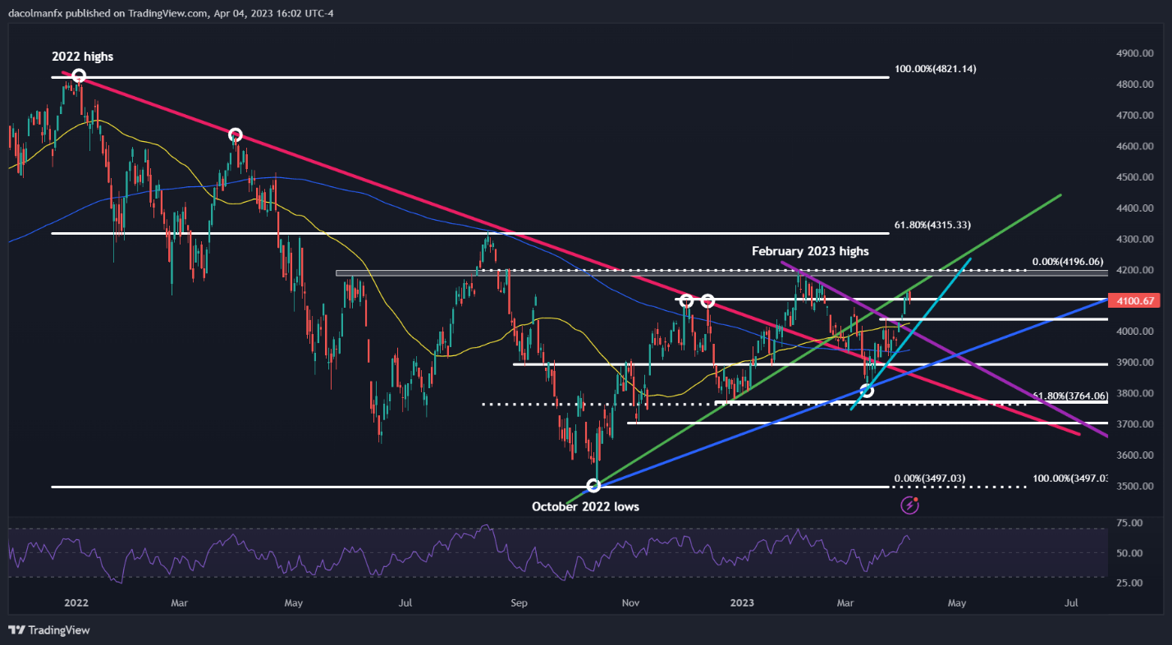Click the 0.00%(4196.06) Fibonacci label

[x=1068, y=262]
